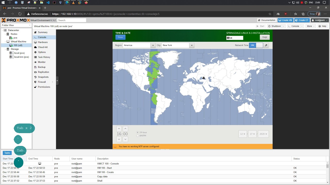The image size is (330, 185).
Task: Decrease the hour with down arrow
Action: click(119, 139)
